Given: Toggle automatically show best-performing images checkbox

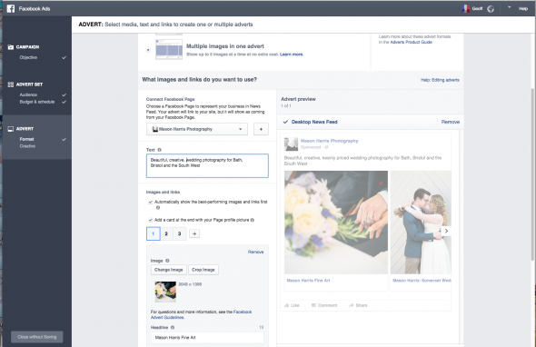Looking at the screenshot, I should click(150, 202).
